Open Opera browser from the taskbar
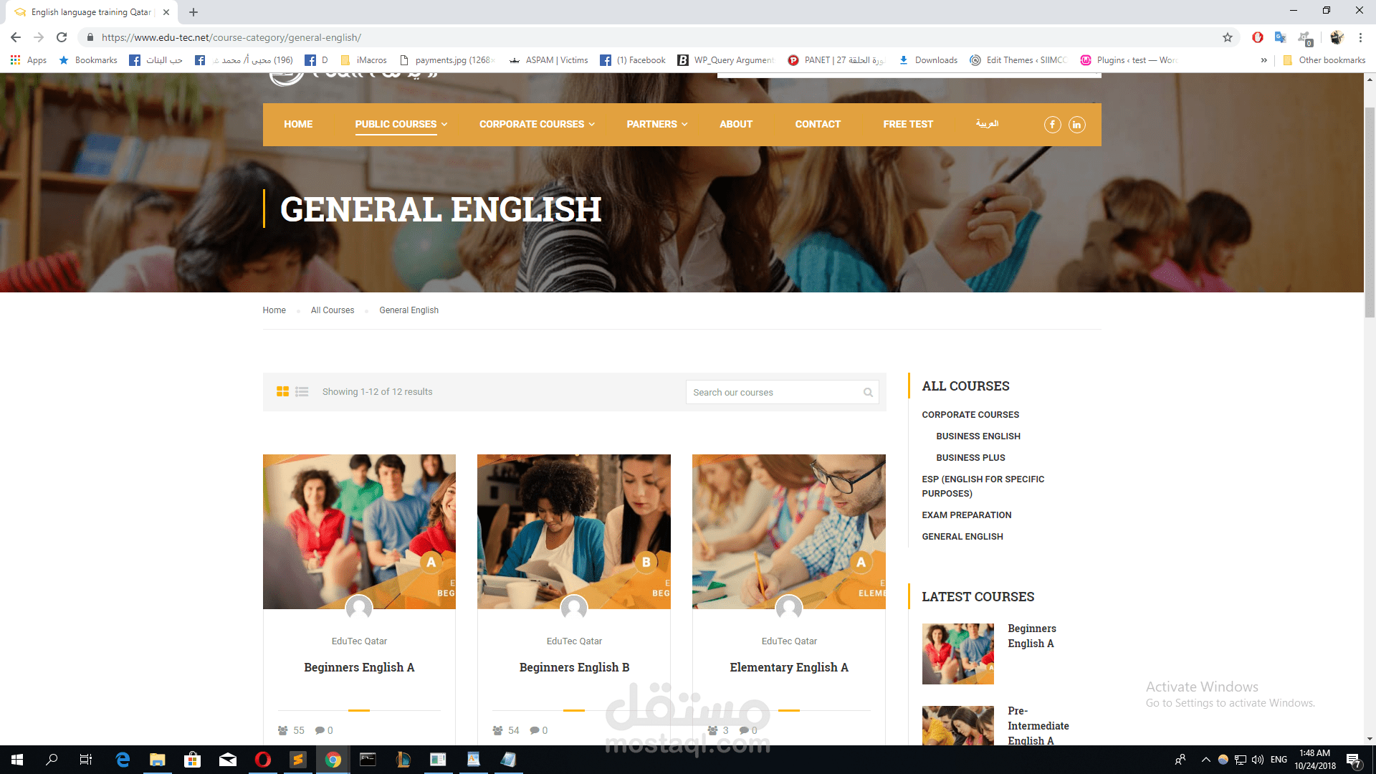 coord(263,760)
